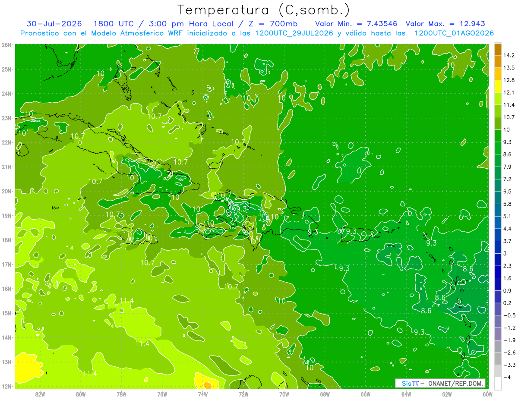
Task: Click the -4 colorbar scale label
Action: [507, 377]
